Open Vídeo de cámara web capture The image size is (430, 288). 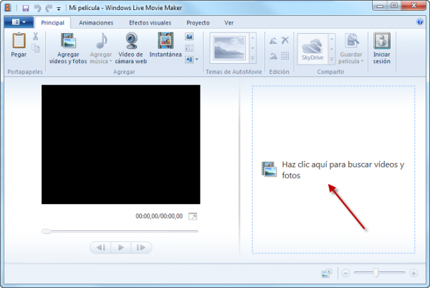tap(130, 42)
